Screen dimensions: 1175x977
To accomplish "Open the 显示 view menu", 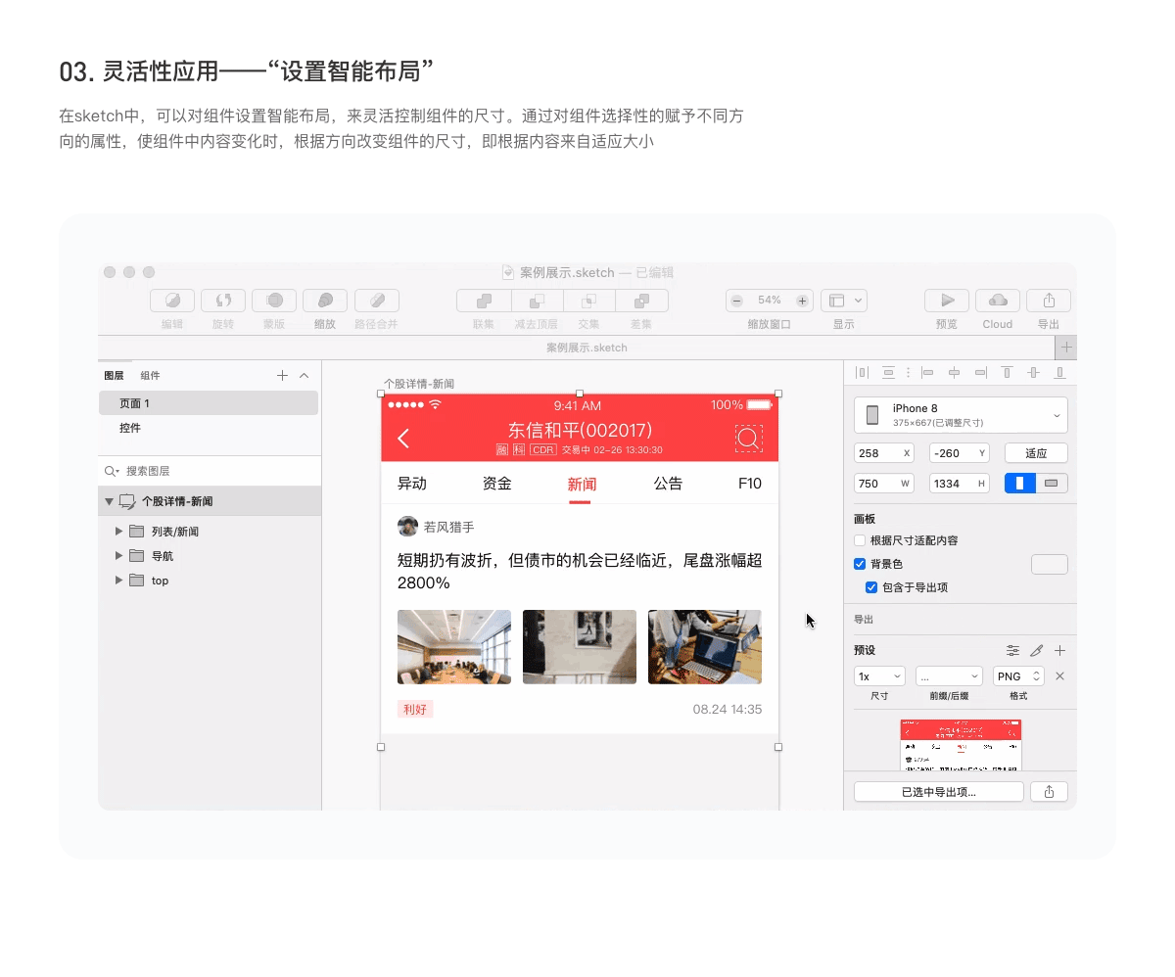I will click(844, 301).
